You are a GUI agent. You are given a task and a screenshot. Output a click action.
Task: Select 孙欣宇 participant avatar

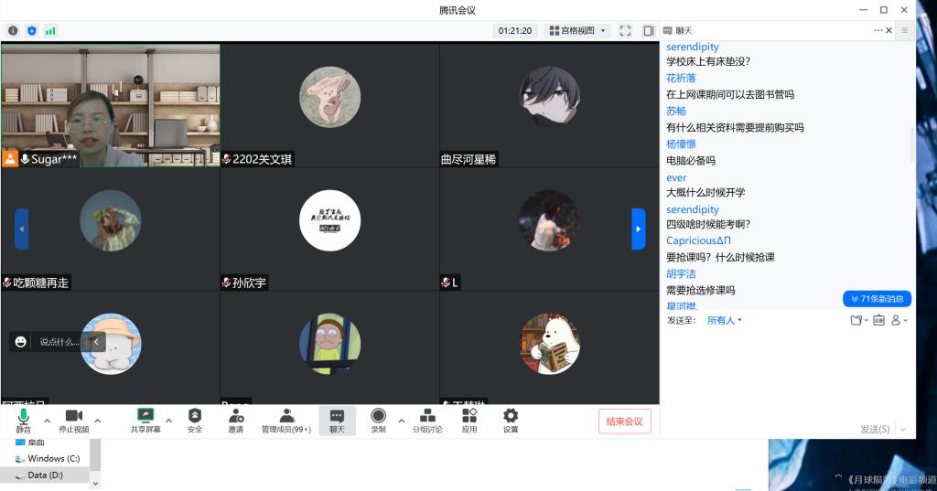click(x=329, y=220)
